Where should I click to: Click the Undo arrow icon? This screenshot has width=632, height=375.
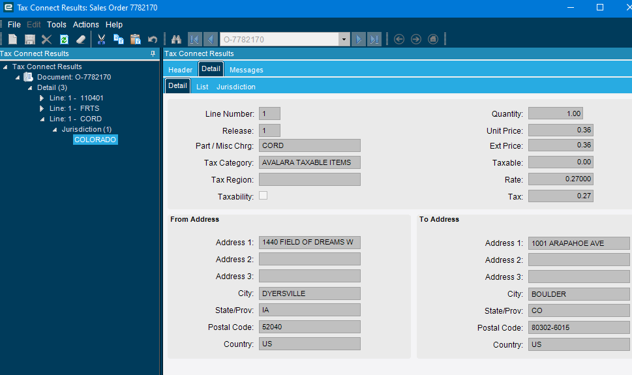pyautogui.click(x=153, y=39)
